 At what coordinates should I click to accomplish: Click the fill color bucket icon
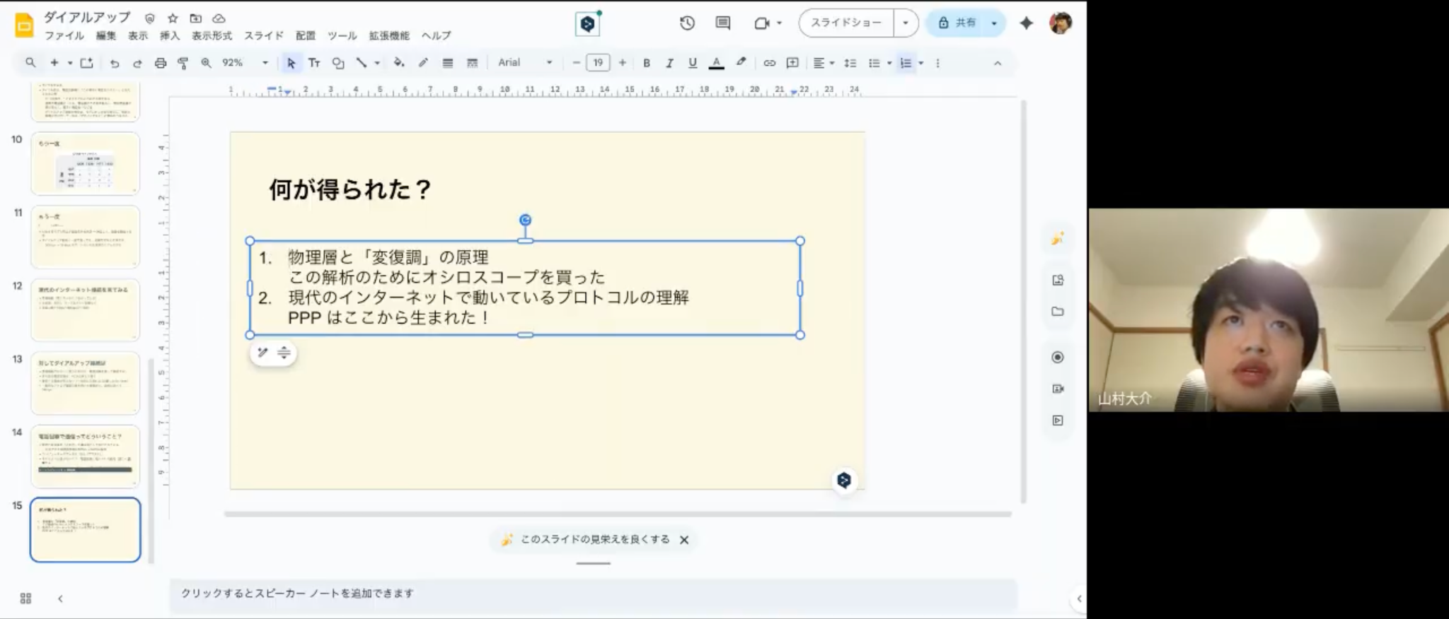coord(399,63)
